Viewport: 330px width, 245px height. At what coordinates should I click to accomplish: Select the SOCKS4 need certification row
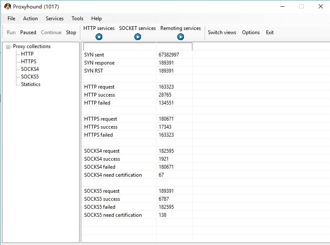pyautogui.click(x=113, y=175)
